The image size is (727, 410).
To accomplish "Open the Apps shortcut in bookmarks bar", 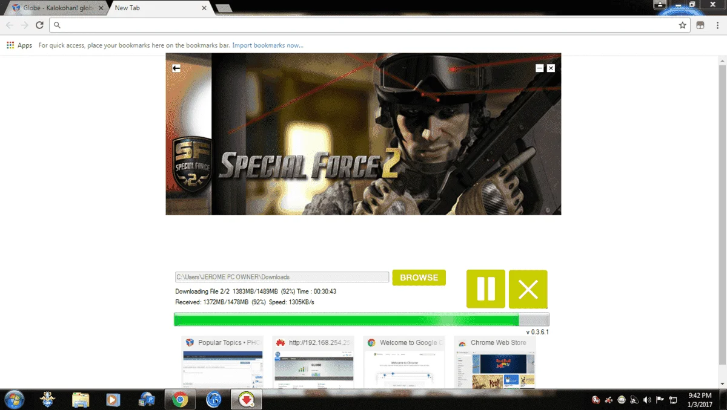I will [19, 45].
